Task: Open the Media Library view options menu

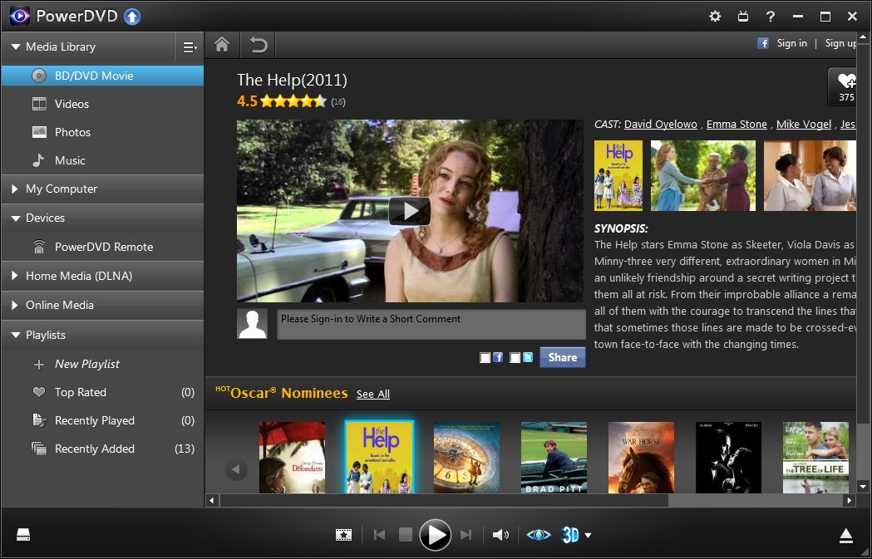Action: point(190,47)
